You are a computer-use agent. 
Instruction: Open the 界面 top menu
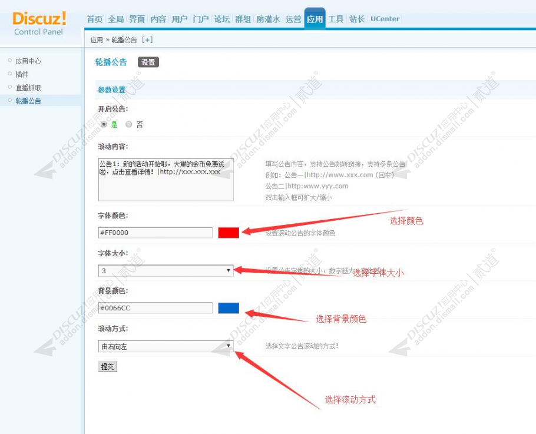pos(137,19)
